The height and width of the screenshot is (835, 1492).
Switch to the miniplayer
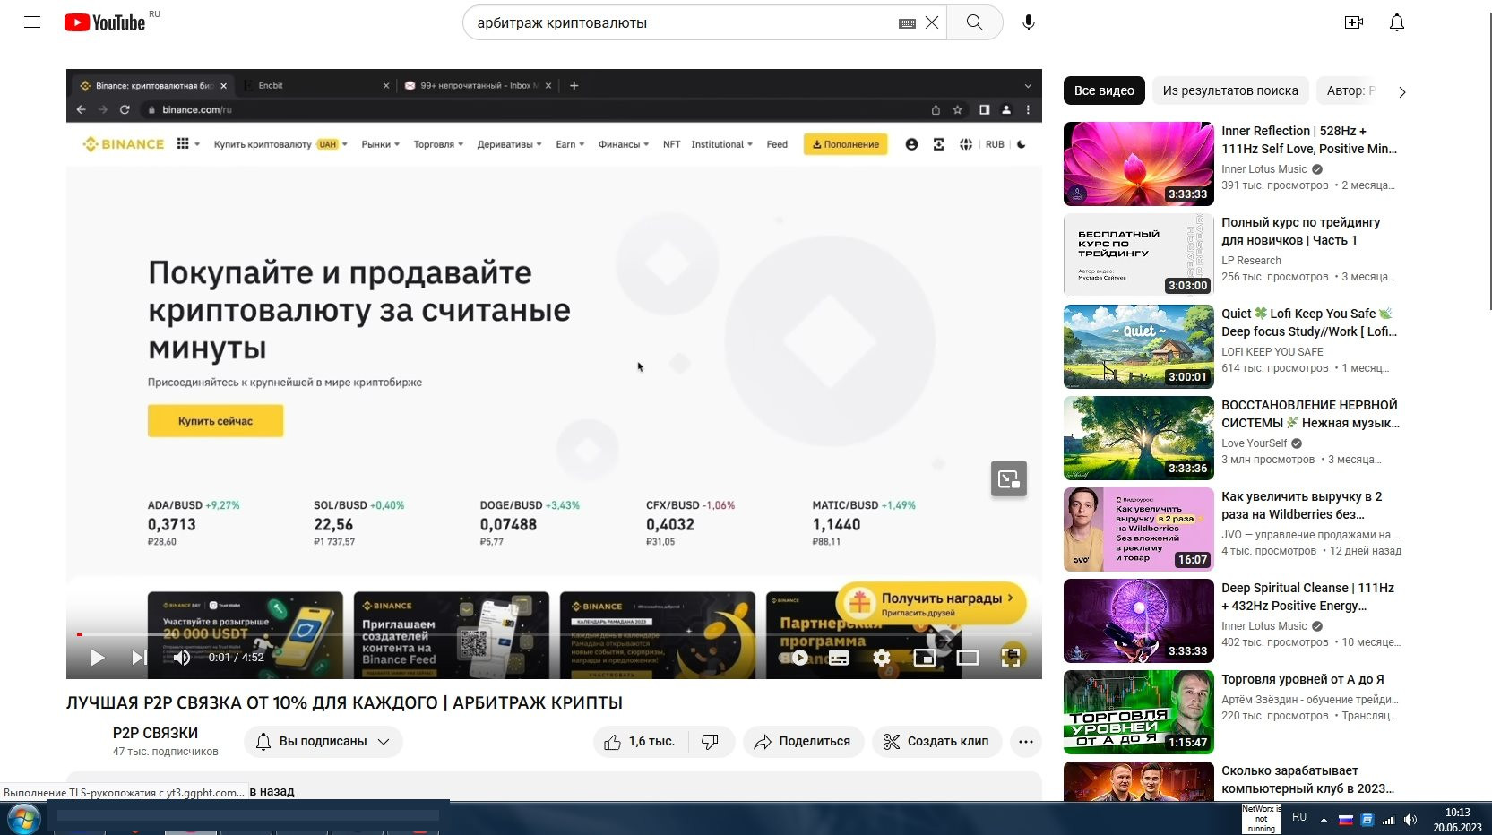click(925, 658)
